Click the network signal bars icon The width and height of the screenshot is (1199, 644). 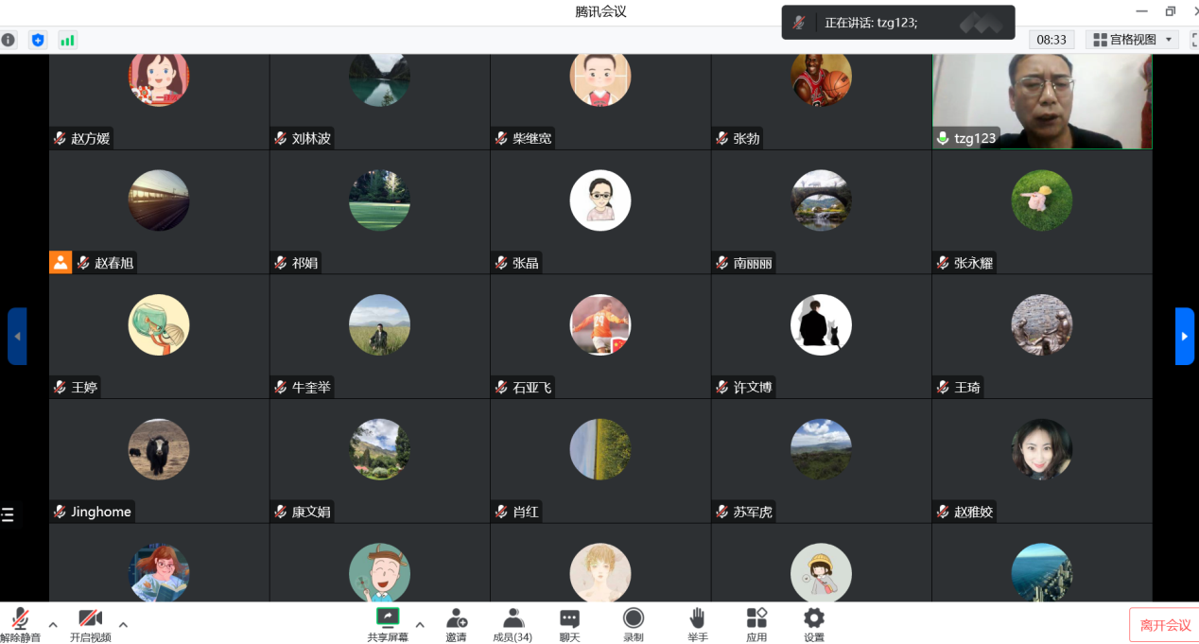click(67, 40)
